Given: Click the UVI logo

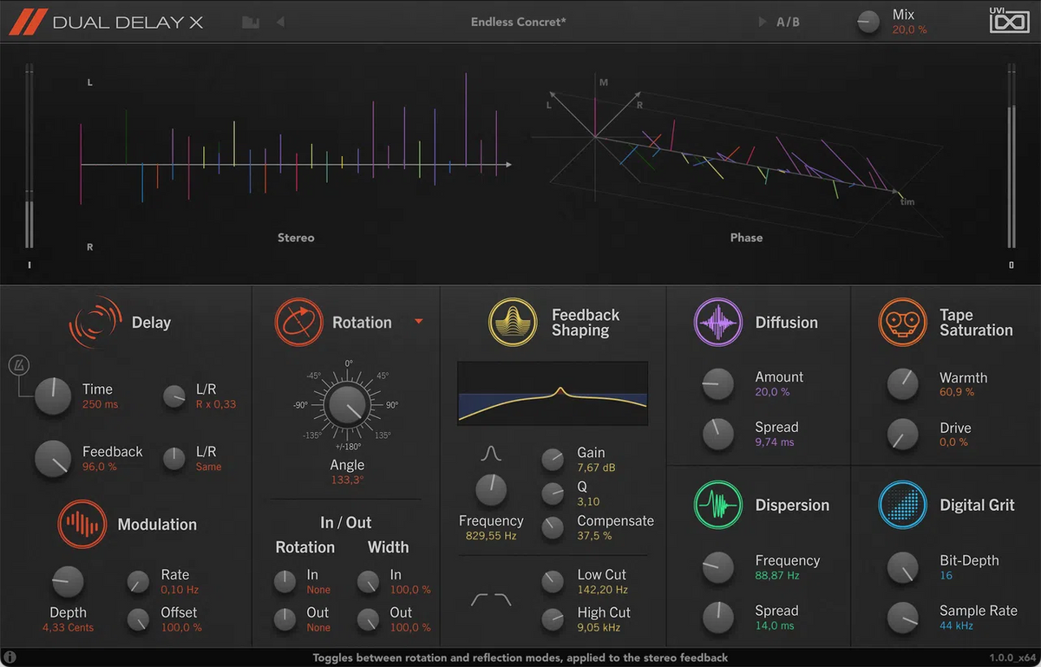Looking at the screenshot, I should 1009,22.
